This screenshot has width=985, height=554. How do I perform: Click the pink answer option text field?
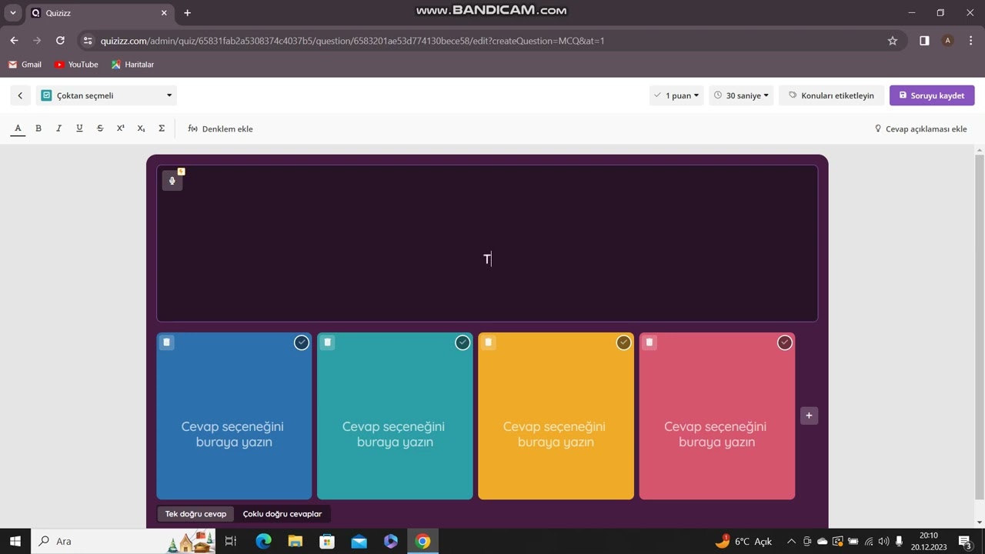pyautogui.click(x=716, y=434)
